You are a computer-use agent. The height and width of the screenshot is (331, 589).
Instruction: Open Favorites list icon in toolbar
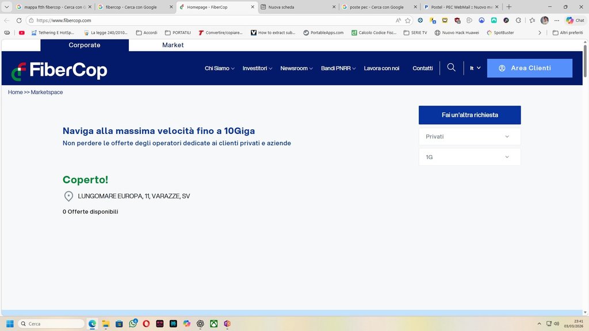pos(532,20)
